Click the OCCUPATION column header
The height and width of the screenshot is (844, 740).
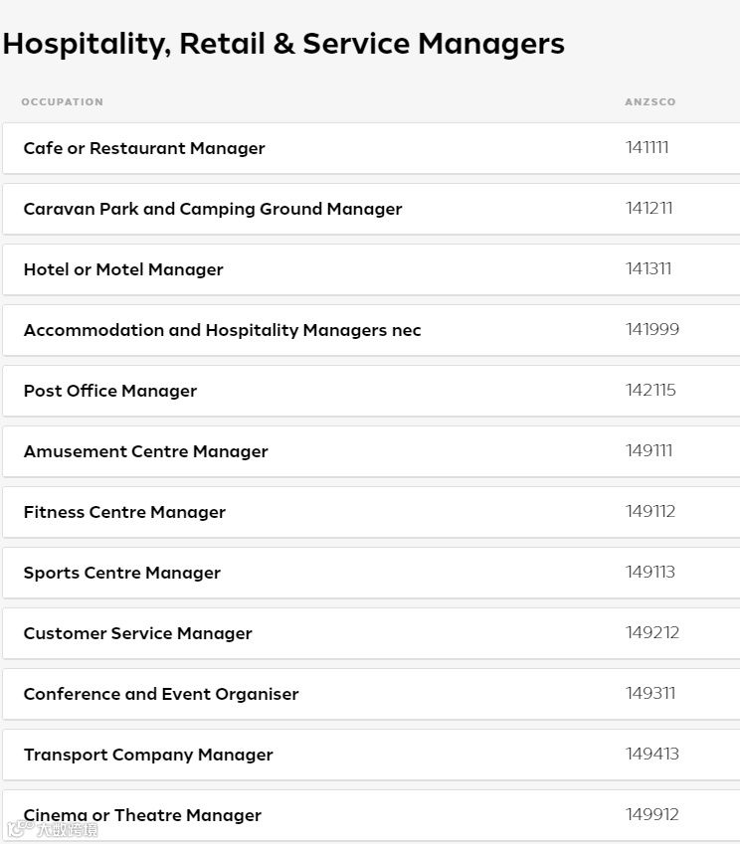coord(62,101)
